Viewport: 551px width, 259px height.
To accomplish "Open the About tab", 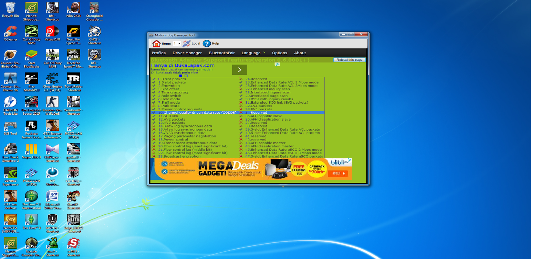I will pyautogui.click(x=300, y=53).
